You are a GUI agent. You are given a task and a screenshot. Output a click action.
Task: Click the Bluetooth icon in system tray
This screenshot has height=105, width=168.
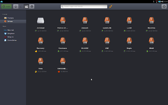(x=154, y=2)
